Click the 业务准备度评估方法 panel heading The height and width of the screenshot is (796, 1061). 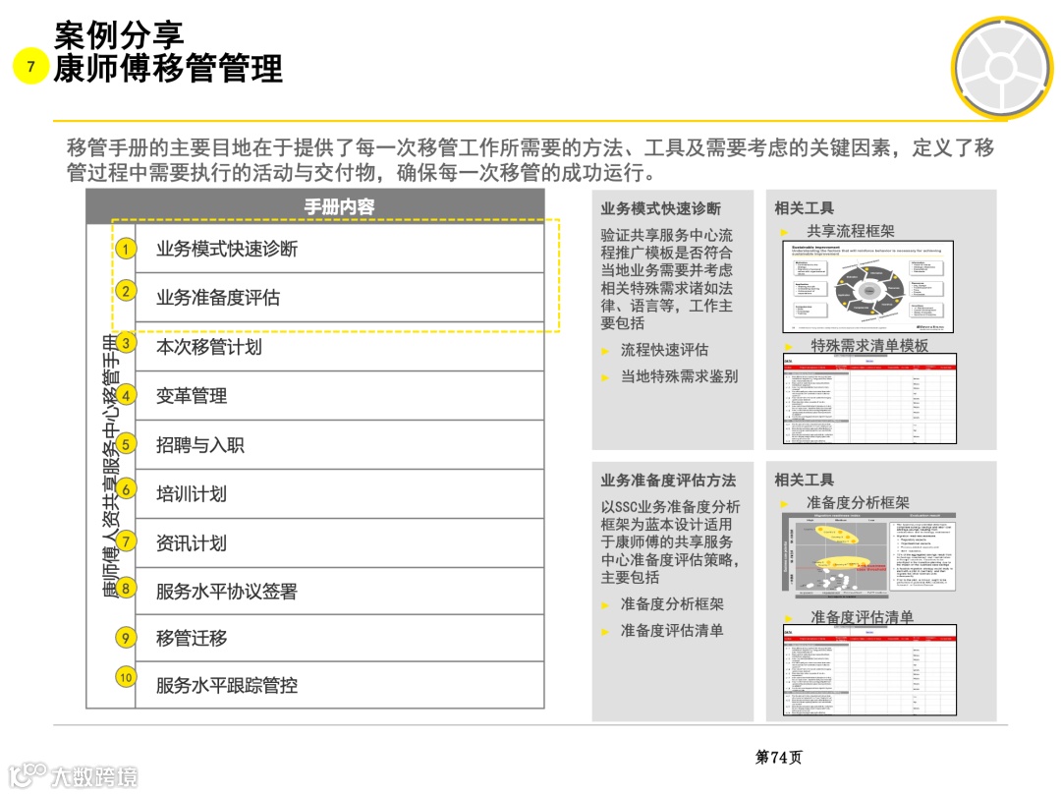[668, 481]
